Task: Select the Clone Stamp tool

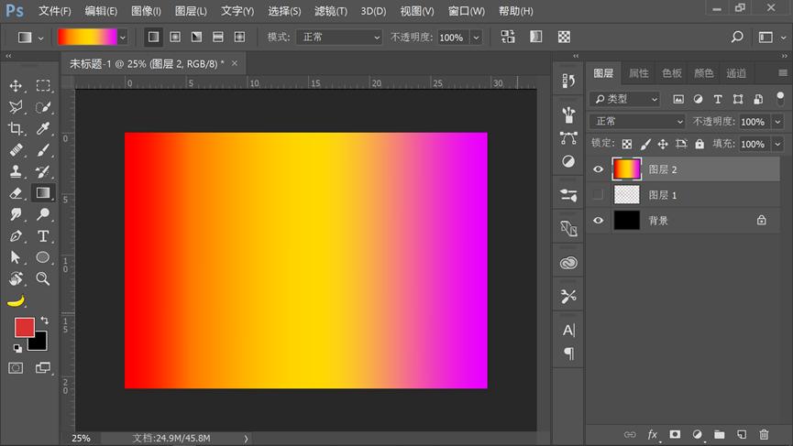Action: click(x=16, y=171)
